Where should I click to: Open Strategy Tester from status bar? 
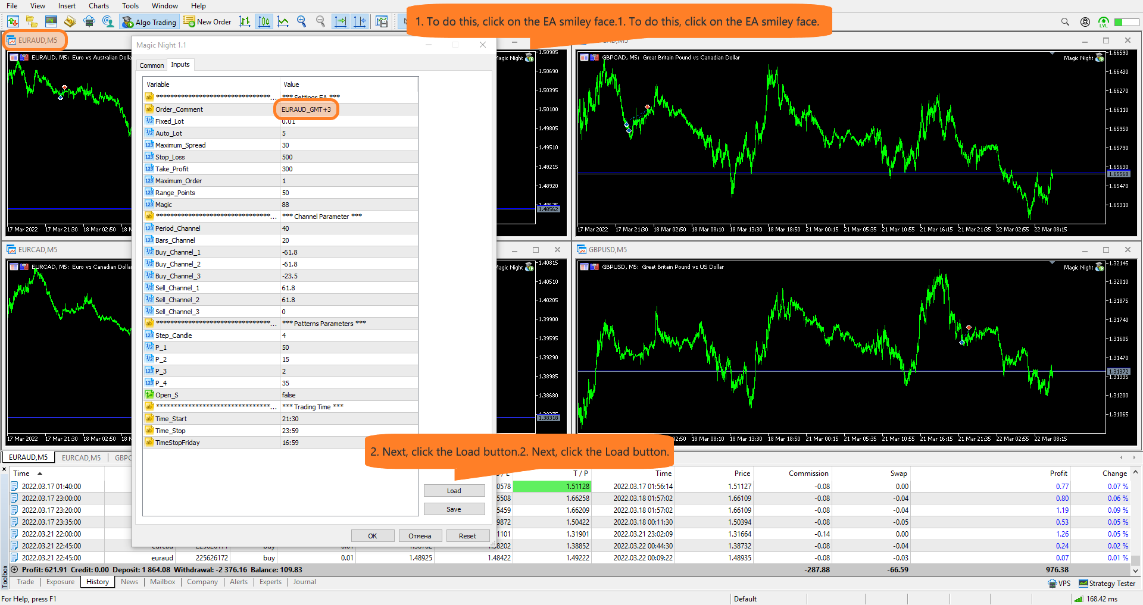[1107, 584]
